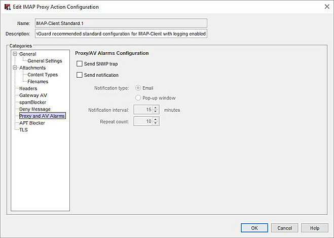The width and height of the screenshot is (334, 238).
Task: Decrease the Repeat count value
Action: click(156, 123)
